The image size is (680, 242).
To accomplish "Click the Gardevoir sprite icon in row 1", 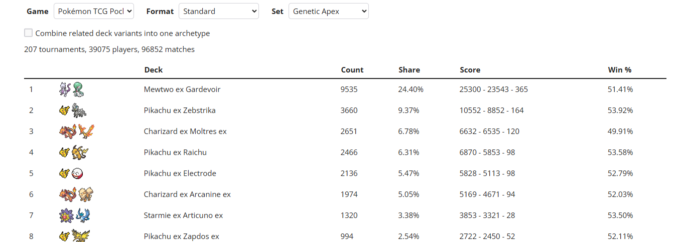I will (78, 89).
